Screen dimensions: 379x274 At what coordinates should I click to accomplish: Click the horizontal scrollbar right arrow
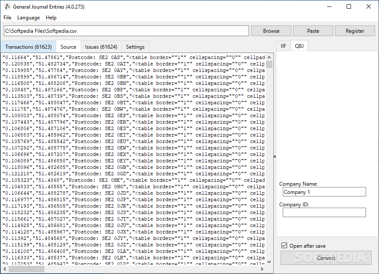tap(262, 269)
